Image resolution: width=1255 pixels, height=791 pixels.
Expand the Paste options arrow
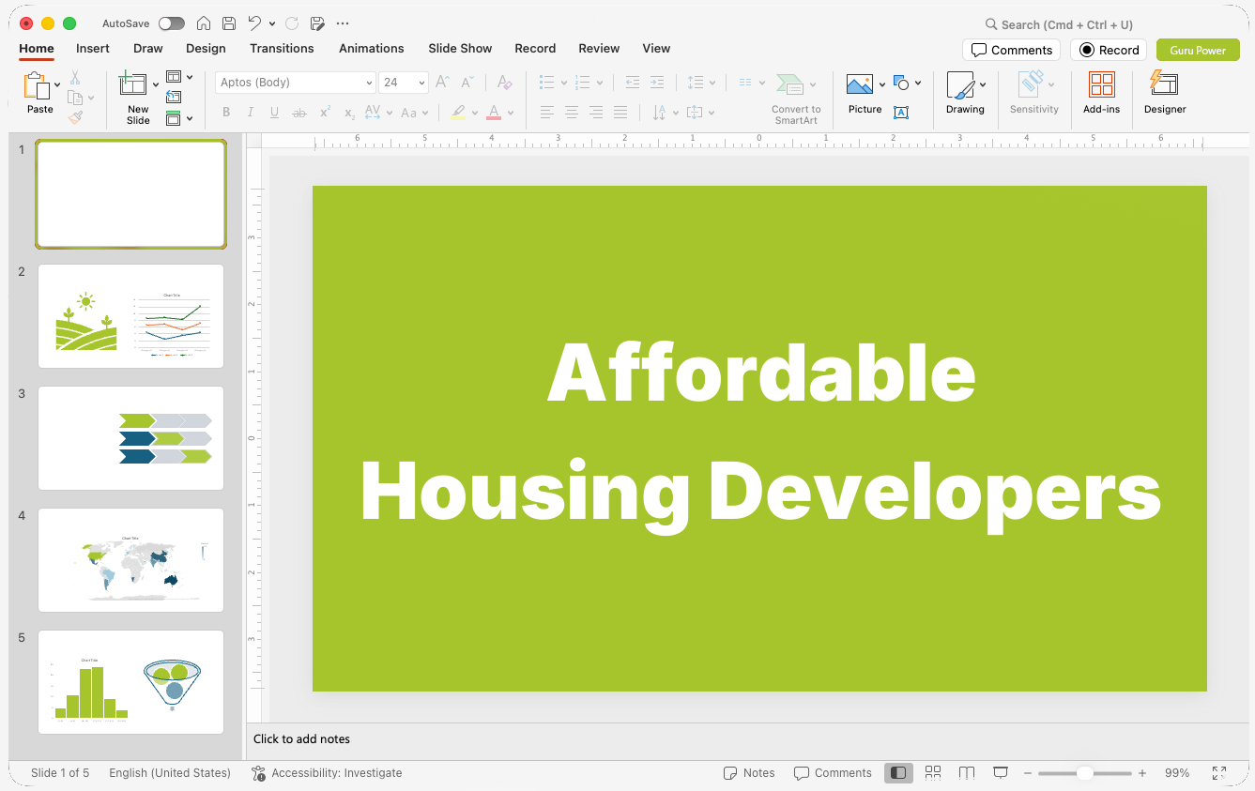[x=57, y=85]
